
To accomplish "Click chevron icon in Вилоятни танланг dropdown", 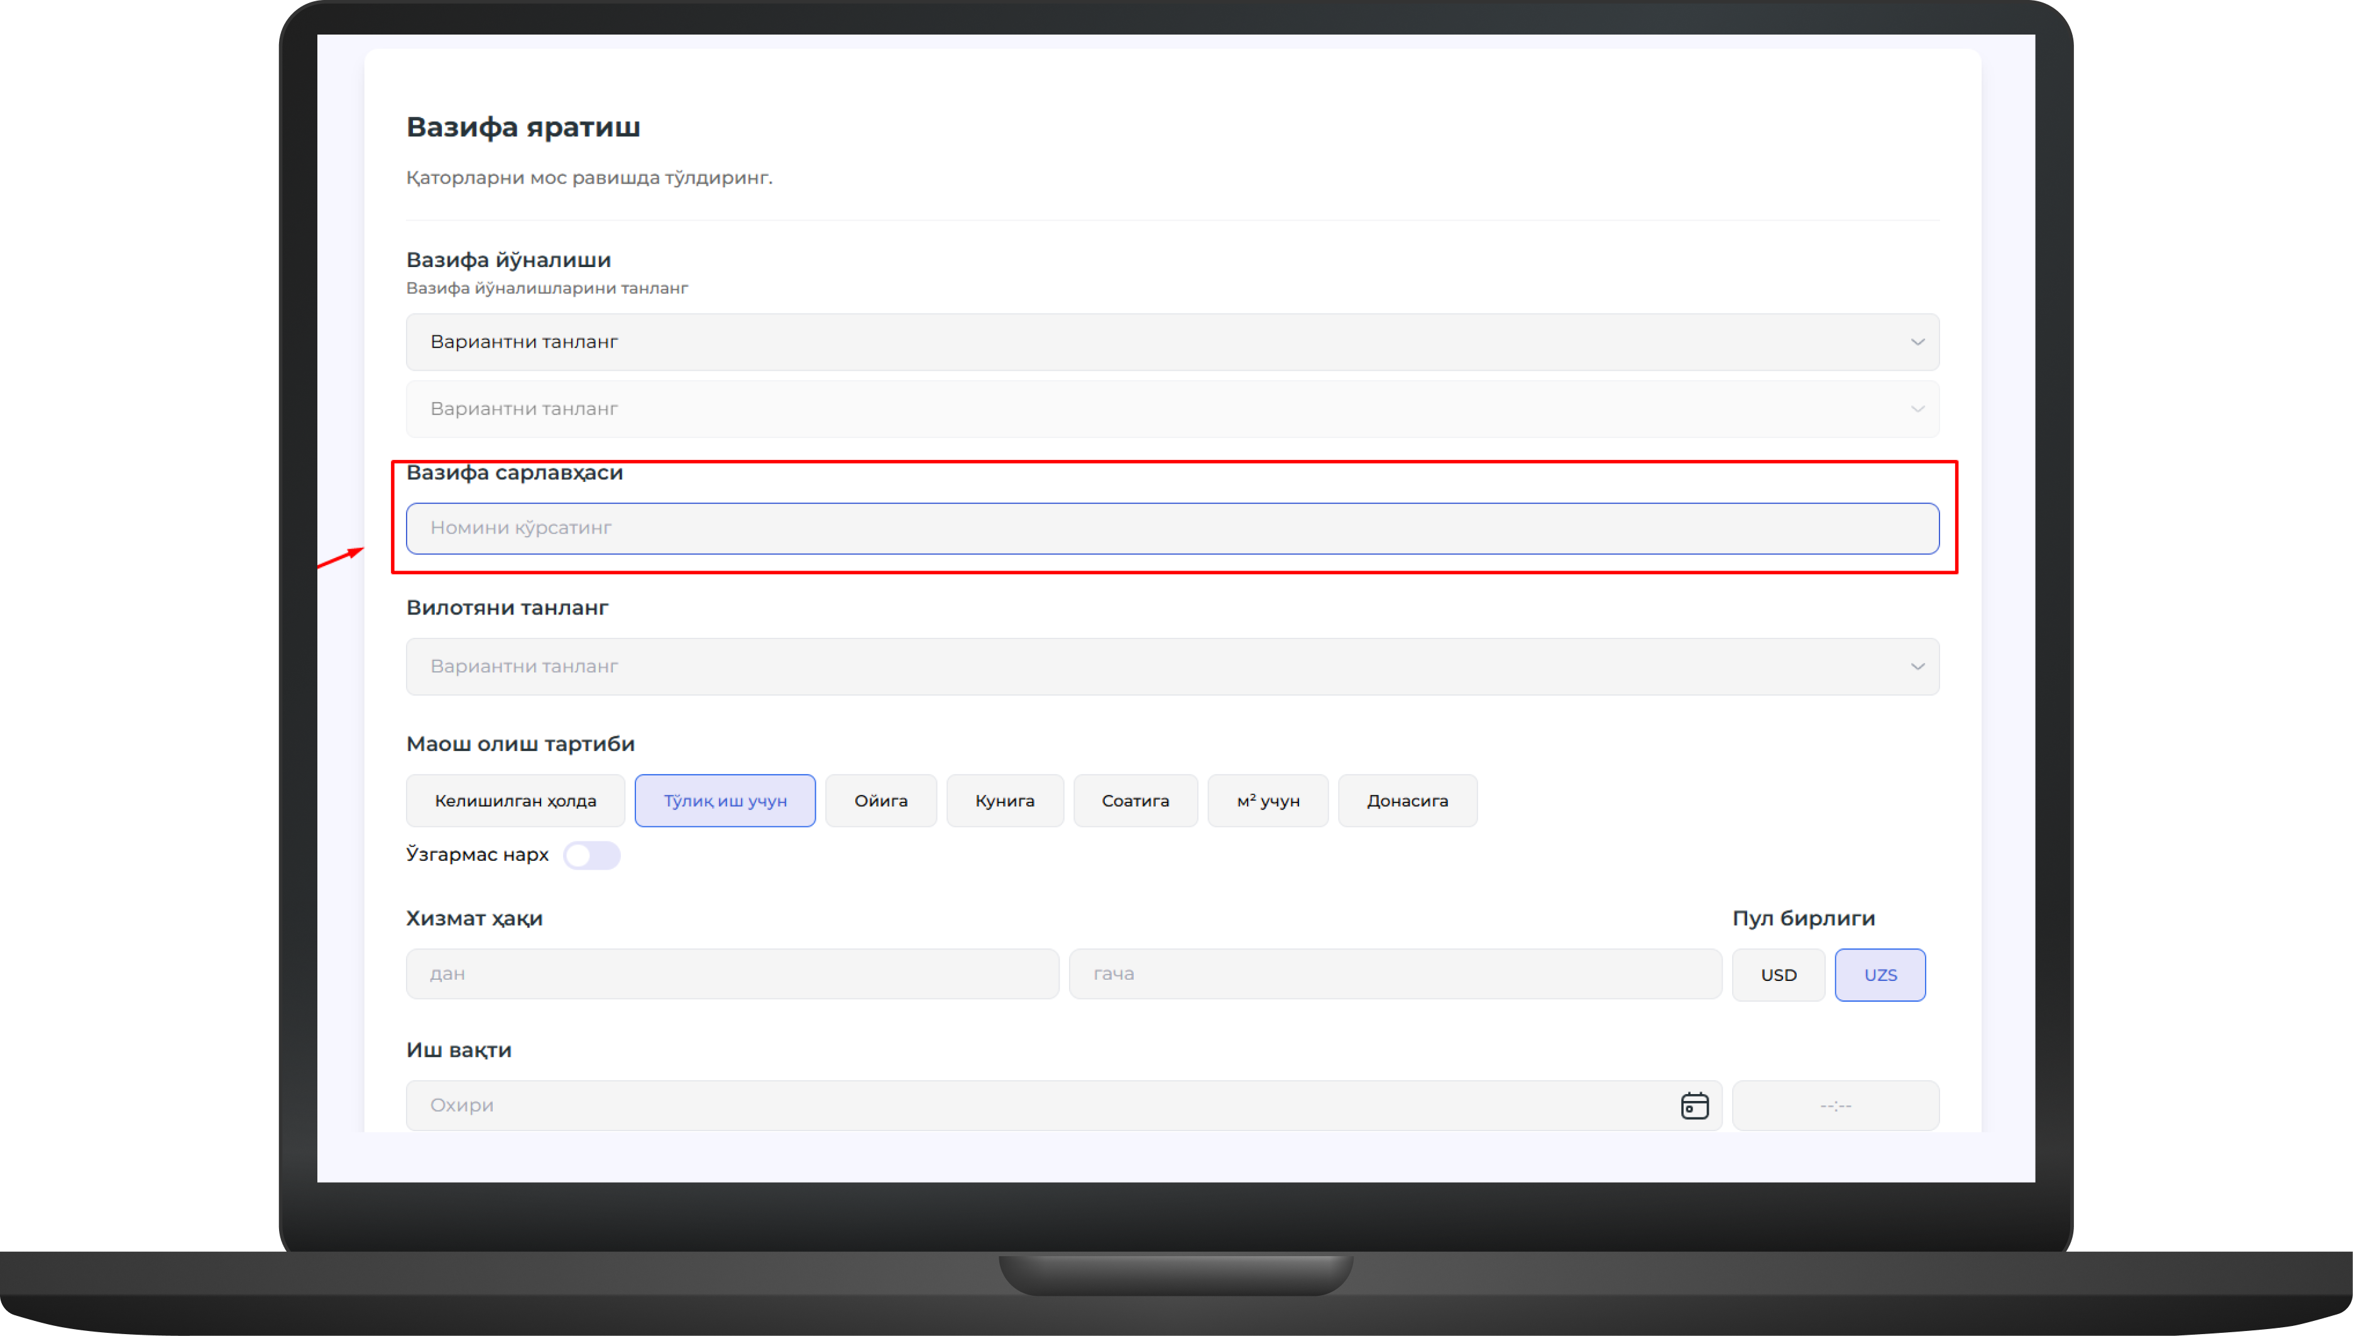I will 1917,667.
